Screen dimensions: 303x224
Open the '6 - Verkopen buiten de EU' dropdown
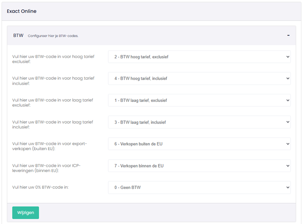click(199, 144)
